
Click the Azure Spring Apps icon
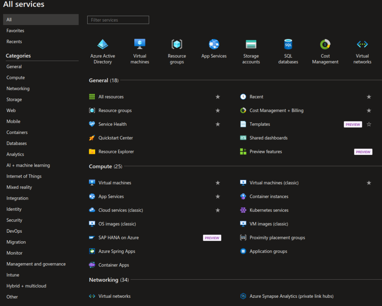[x=92, y=251]
